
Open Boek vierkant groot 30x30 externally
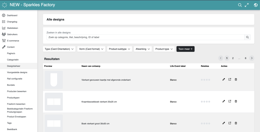[230, 123]
